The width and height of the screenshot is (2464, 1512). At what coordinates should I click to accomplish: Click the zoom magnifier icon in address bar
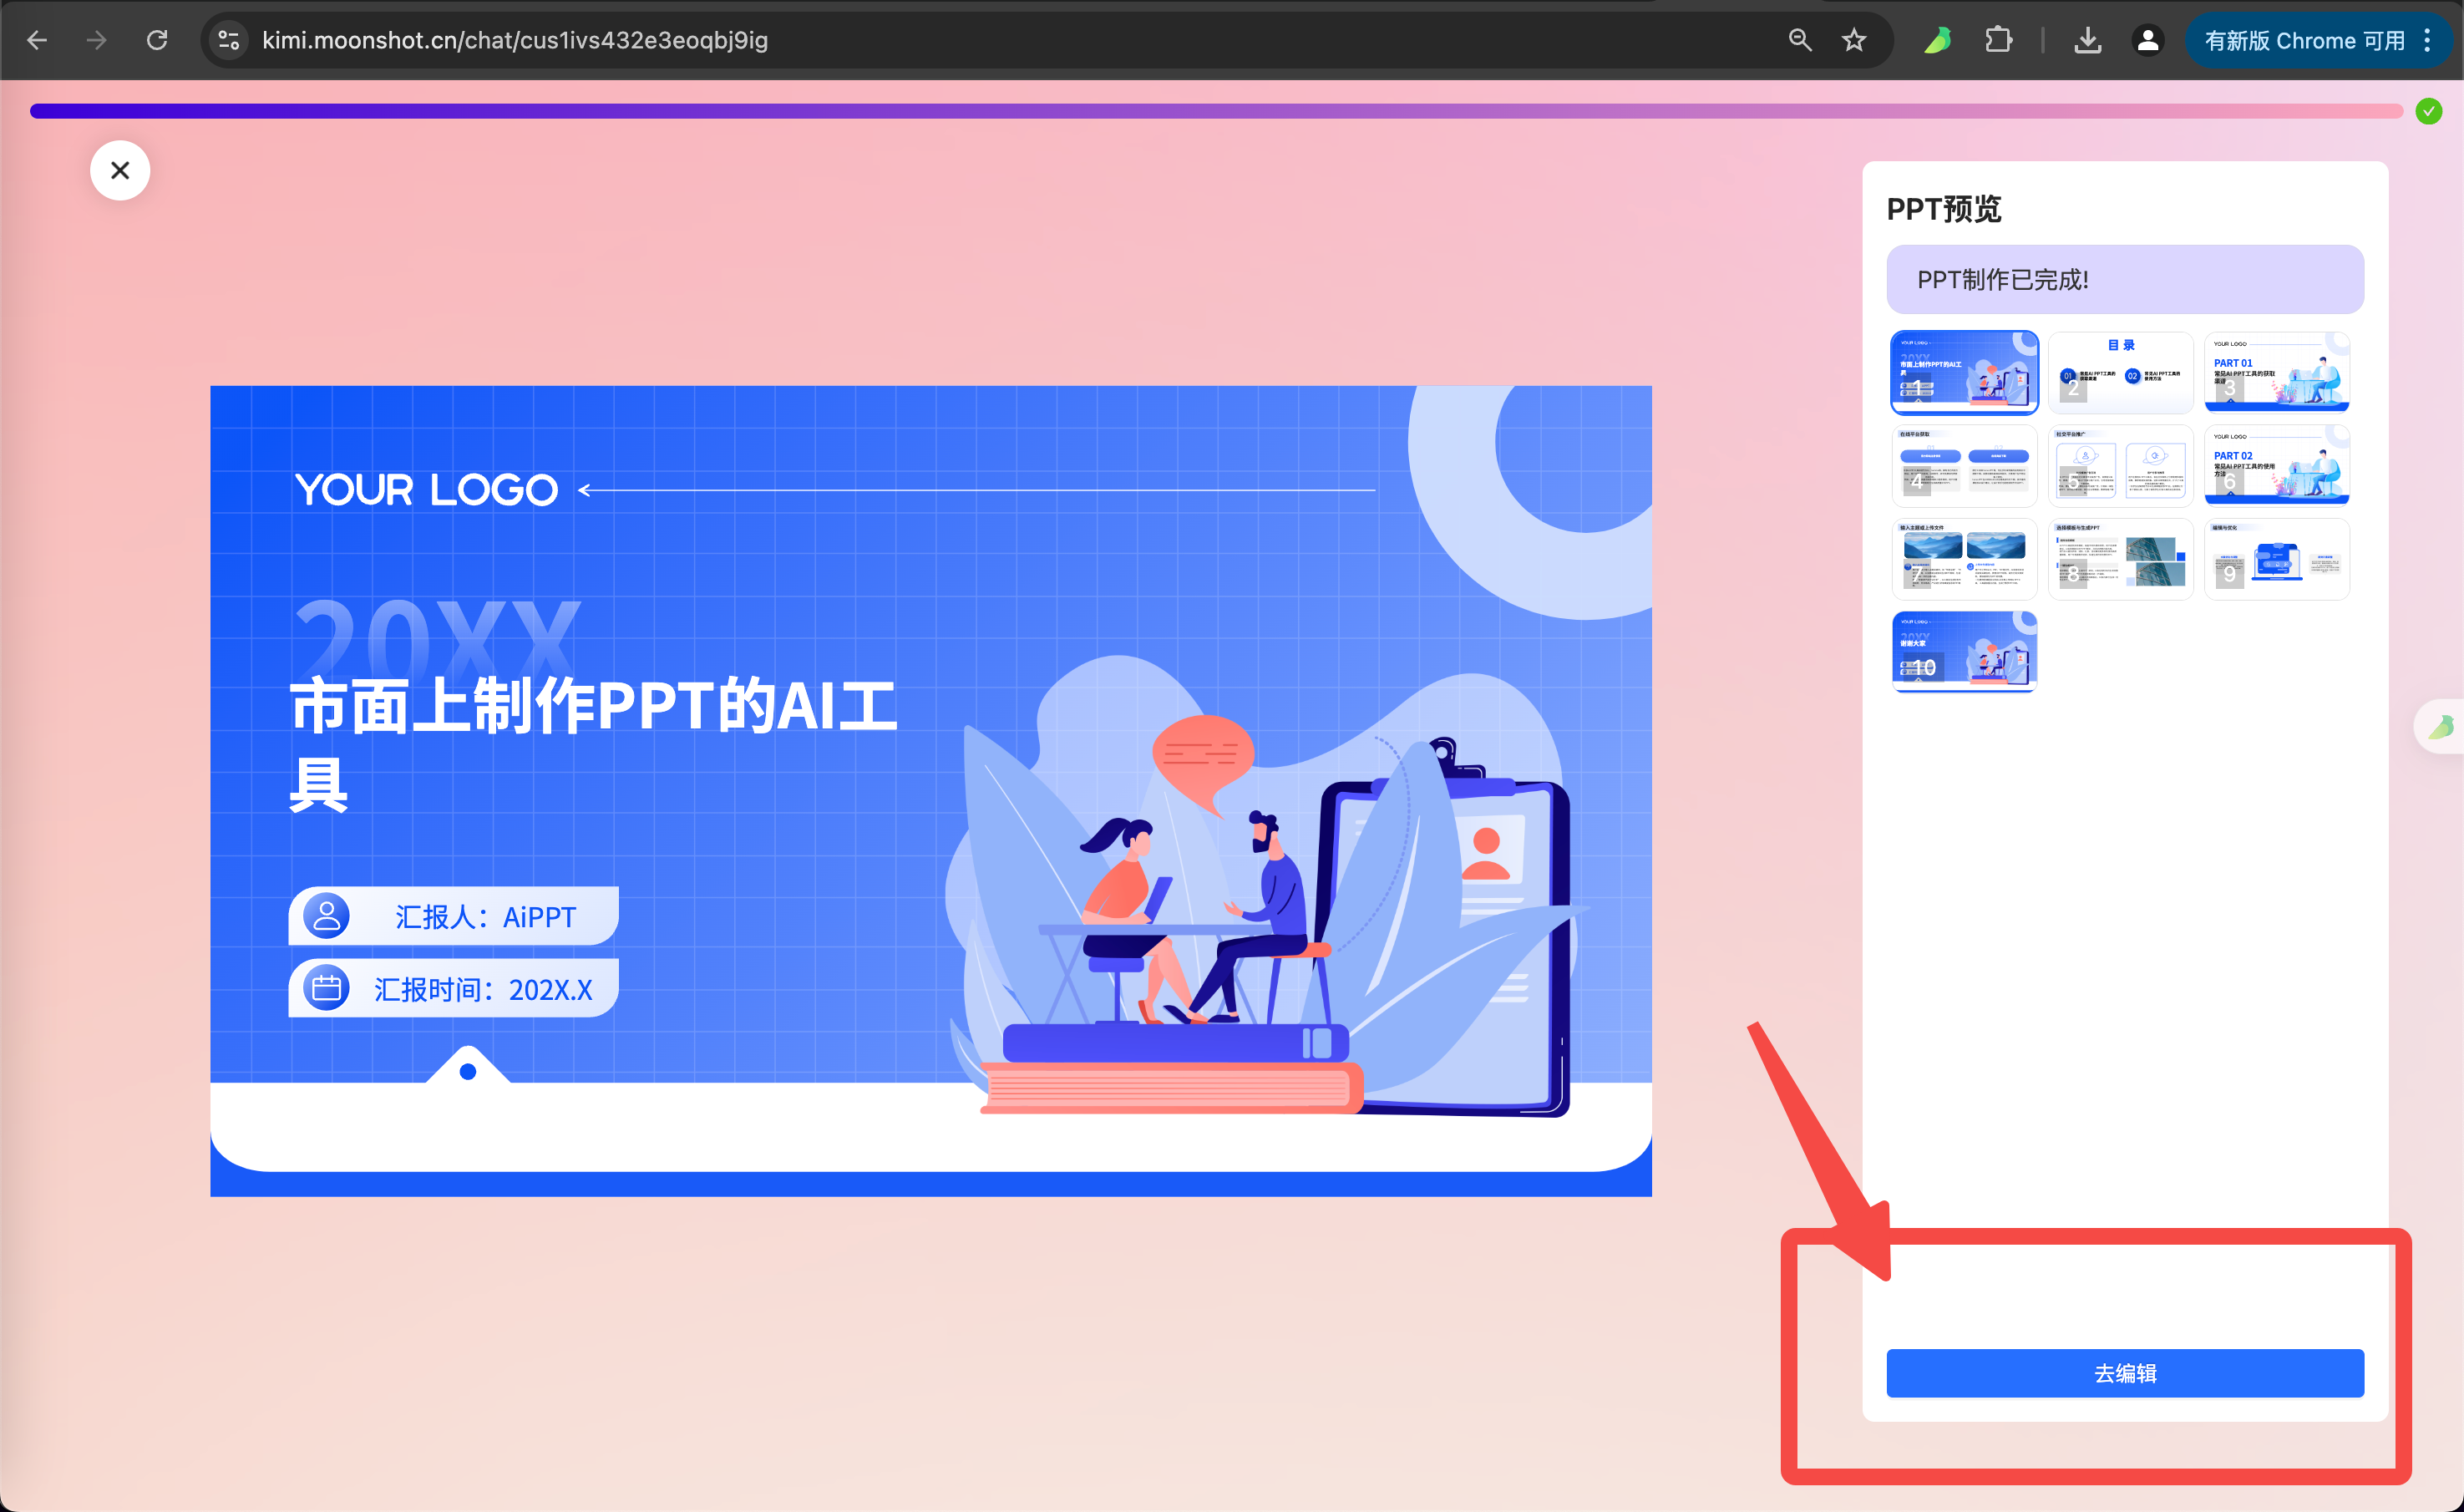point(1799,40)
